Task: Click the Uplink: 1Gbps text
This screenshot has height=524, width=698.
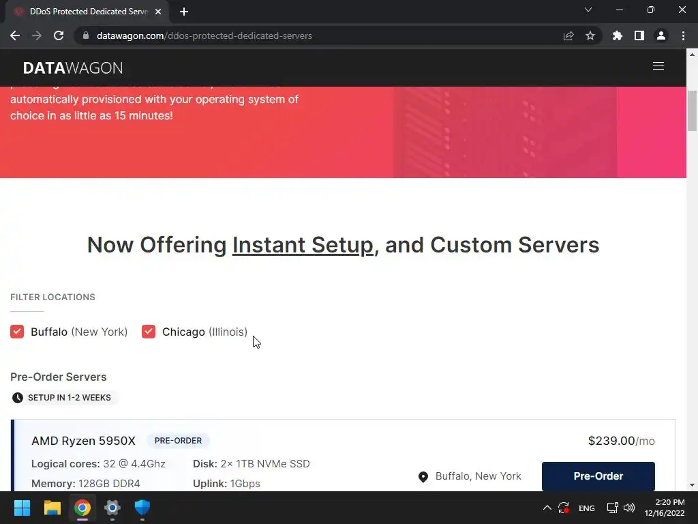Action: click(226, 484)
